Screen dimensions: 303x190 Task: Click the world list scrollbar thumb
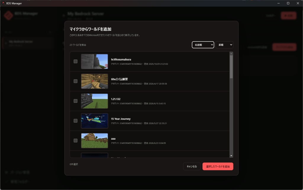tap(231, 67)
